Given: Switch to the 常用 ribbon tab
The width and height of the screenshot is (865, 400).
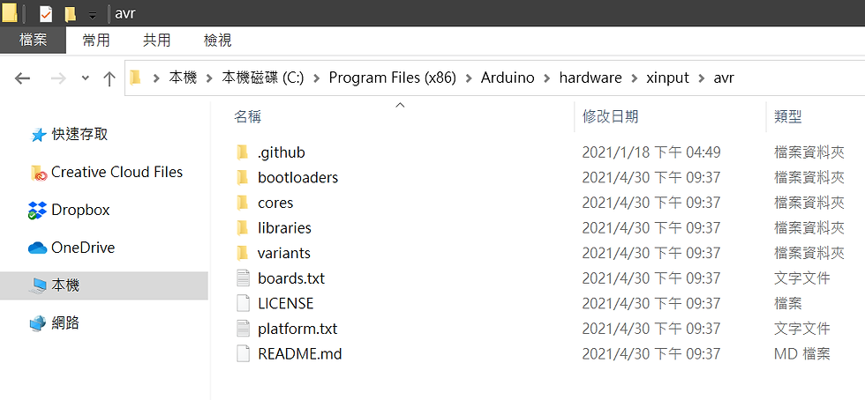Looking at the screenshot, I should (96, 41).
